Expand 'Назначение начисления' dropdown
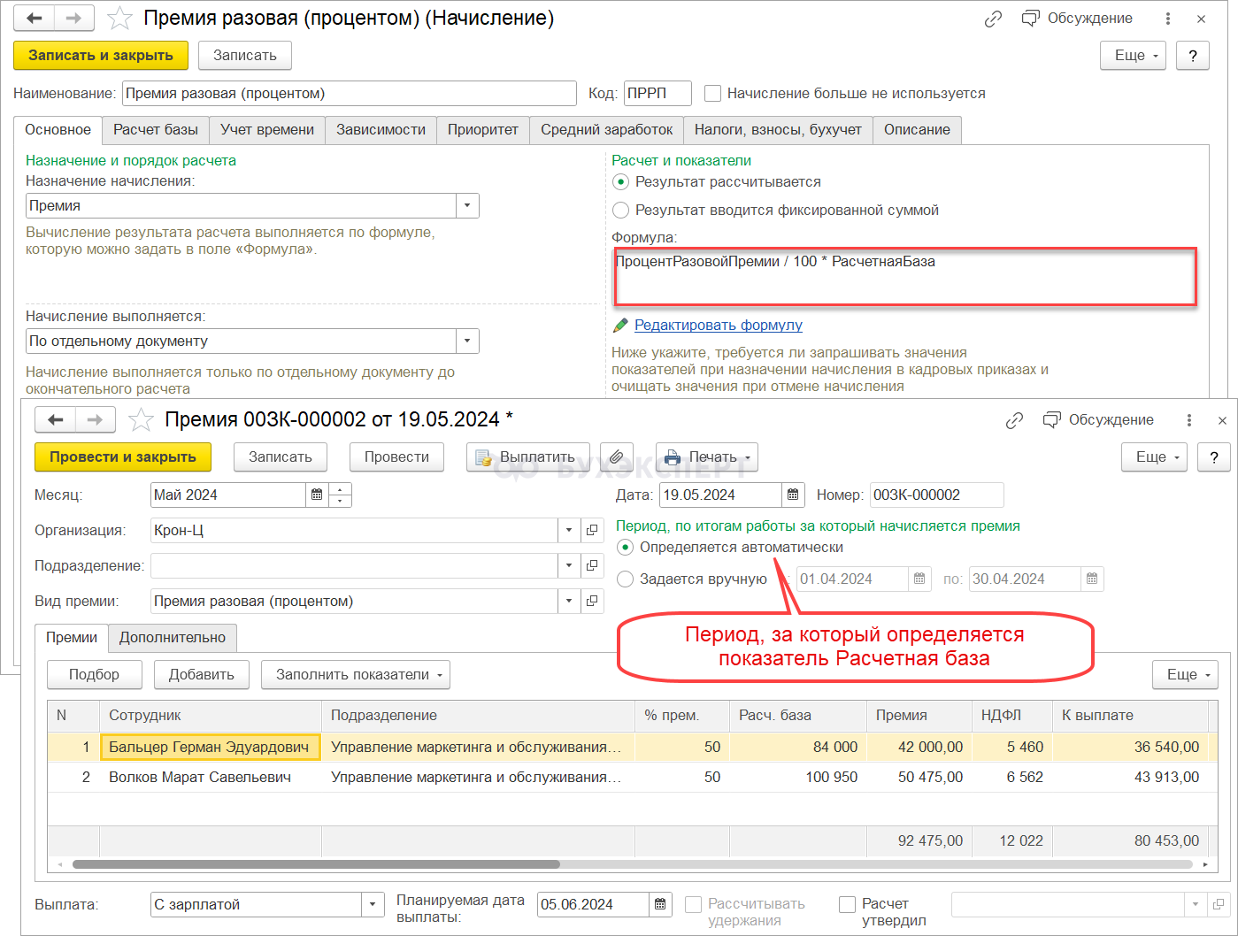Image resolution: width=1238 pixels, height=936 pixels. (x=467, y=206)
